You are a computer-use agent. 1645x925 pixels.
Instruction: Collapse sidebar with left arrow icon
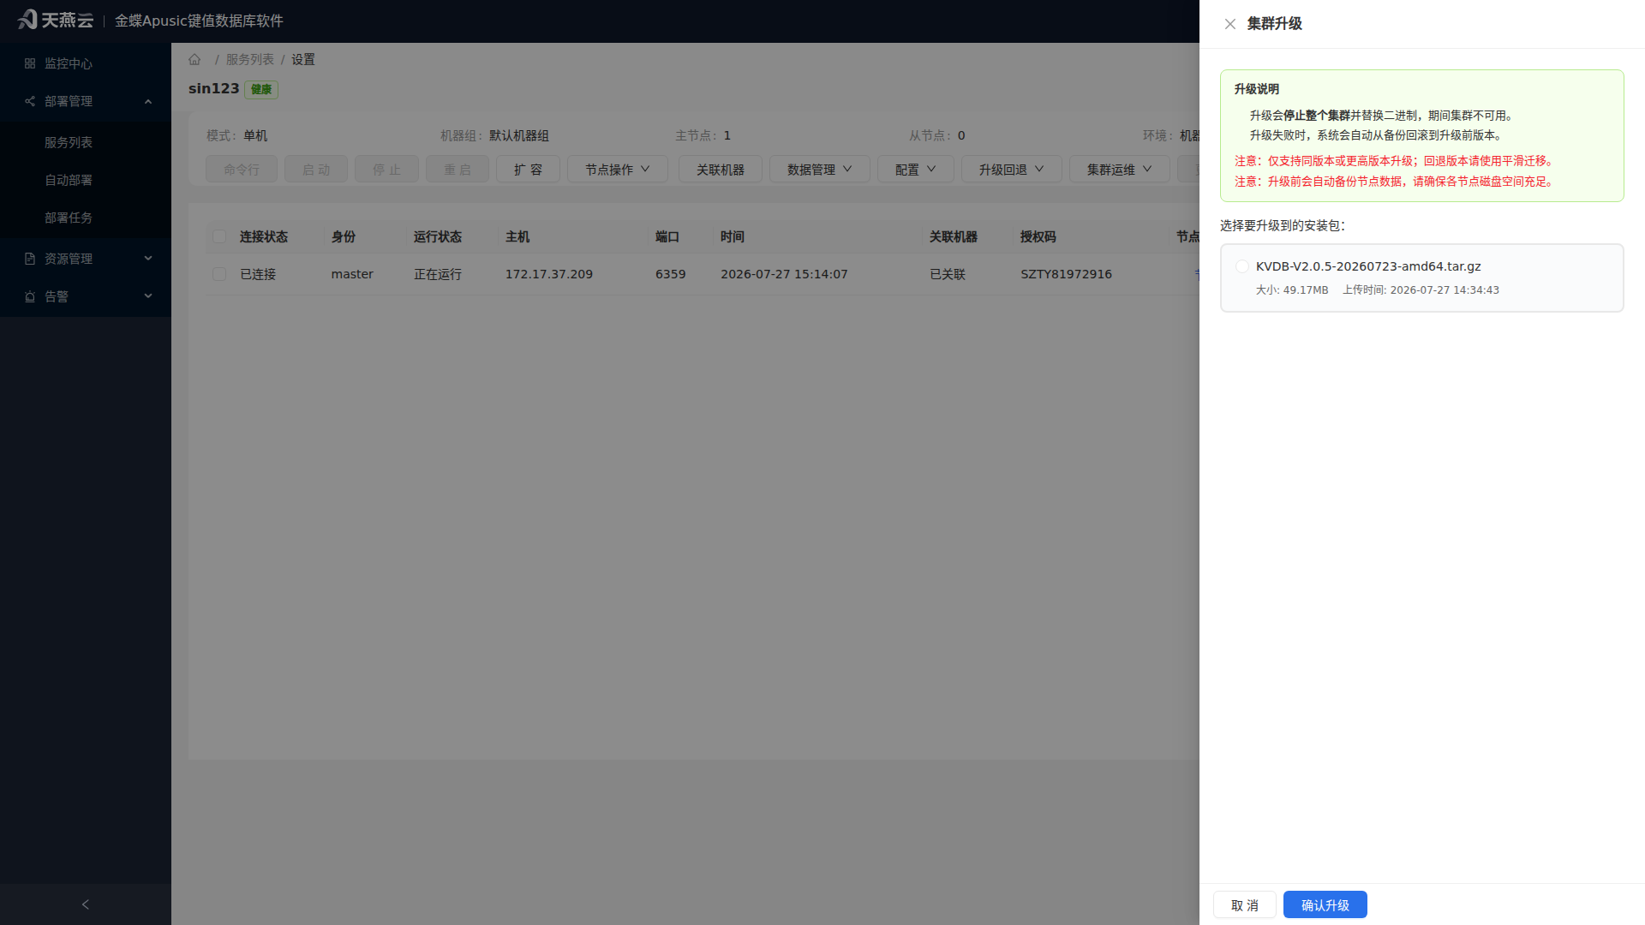click(x=85, y=904)
